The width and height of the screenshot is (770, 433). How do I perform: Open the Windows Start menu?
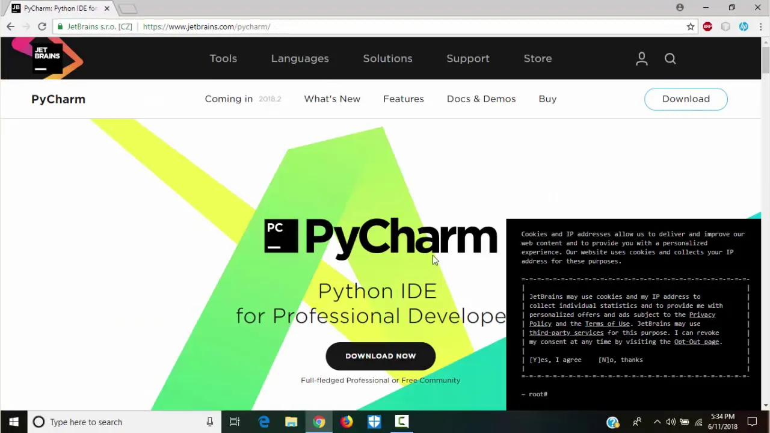pos(14,422)
